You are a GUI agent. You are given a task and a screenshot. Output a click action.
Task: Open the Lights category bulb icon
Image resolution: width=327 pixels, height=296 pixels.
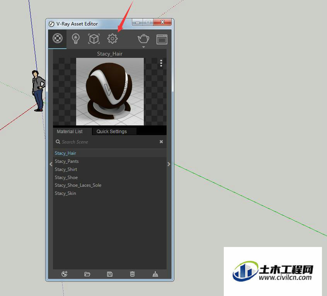(76, 39)
